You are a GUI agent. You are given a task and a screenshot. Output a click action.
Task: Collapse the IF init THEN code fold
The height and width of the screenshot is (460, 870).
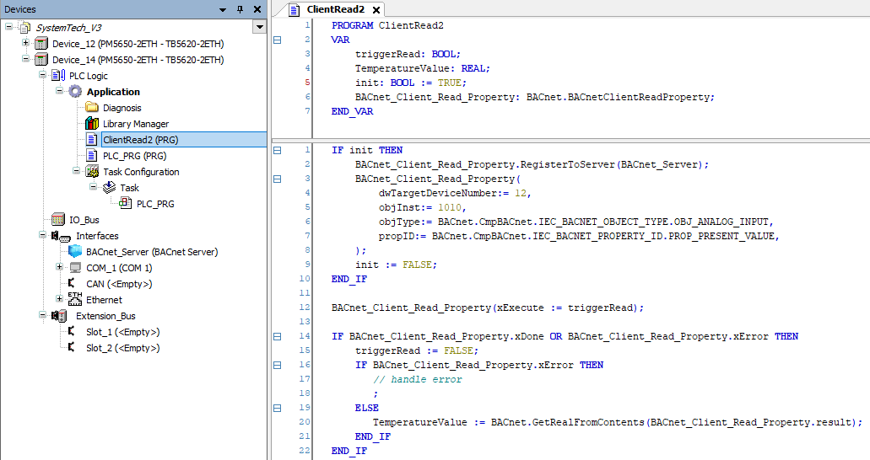278,150
